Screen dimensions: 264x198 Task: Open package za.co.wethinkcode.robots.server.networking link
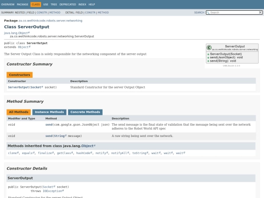[x=50, y=21]
